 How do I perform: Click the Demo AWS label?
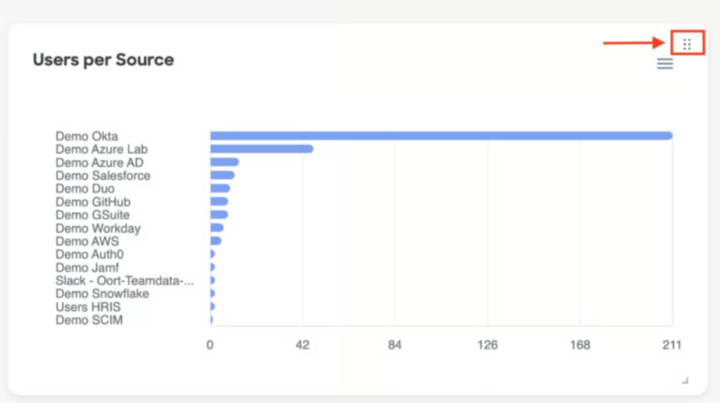(x=87, y=241)
